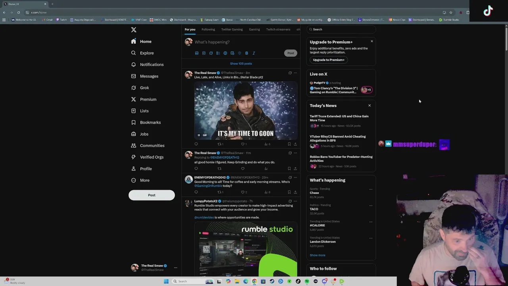Image resolution: width=508 pixels, height=286 pixels.
Task: Like the Stellar Blade pt2 post
Action: click(x=243, y=144)
